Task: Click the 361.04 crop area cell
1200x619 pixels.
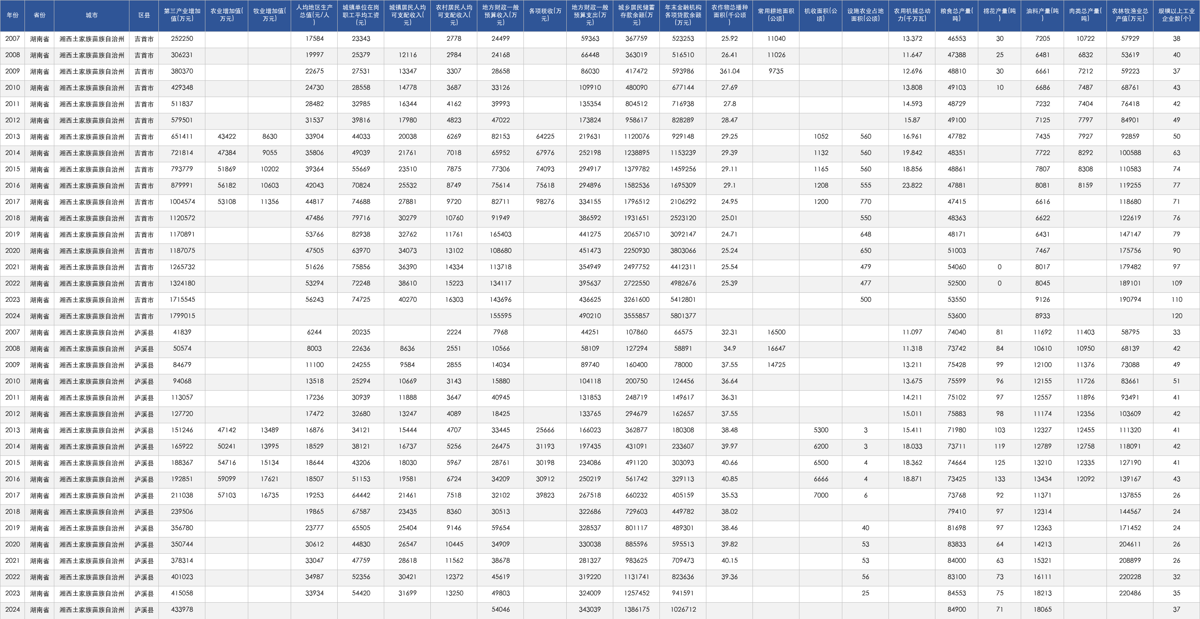Action: (x=730, y=72)
